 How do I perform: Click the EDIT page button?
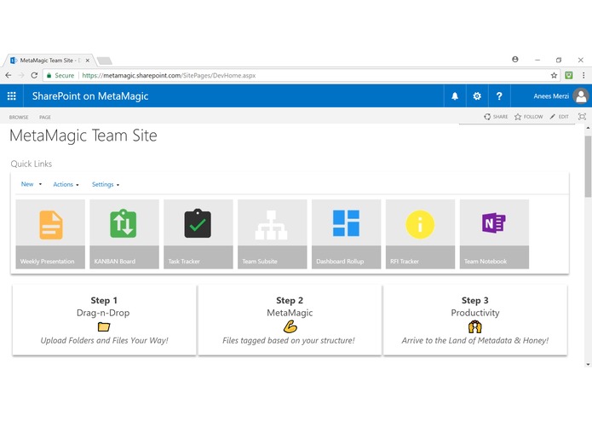click(559, 117)
